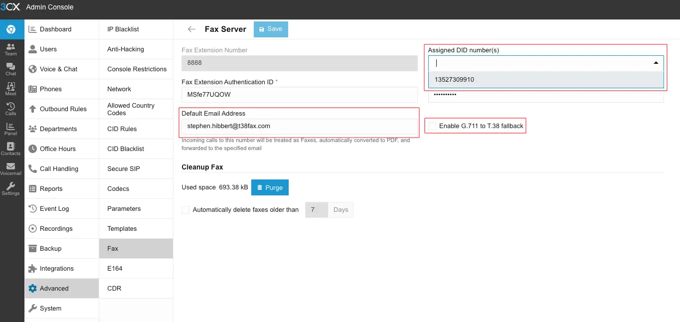Click the Default Email Address field
Screen dimensions: 680x322
[299, 126]
